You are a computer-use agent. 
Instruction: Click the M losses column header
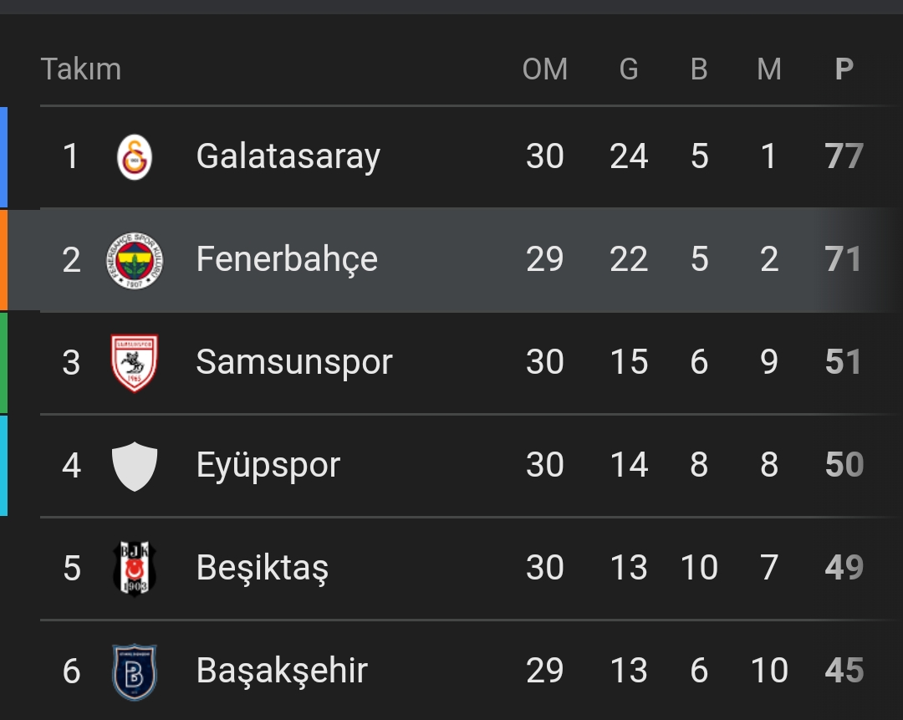click(769, 69)
